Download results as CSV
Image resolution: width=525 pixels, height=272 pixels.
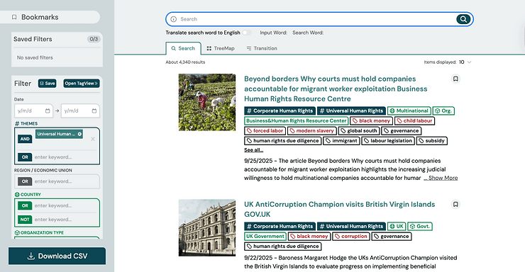[57, 256]
